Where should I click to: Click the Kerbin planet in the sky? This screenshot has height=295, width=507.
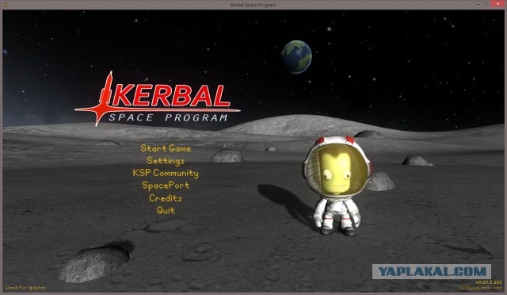pyautogui.click(x=296, y=57)
